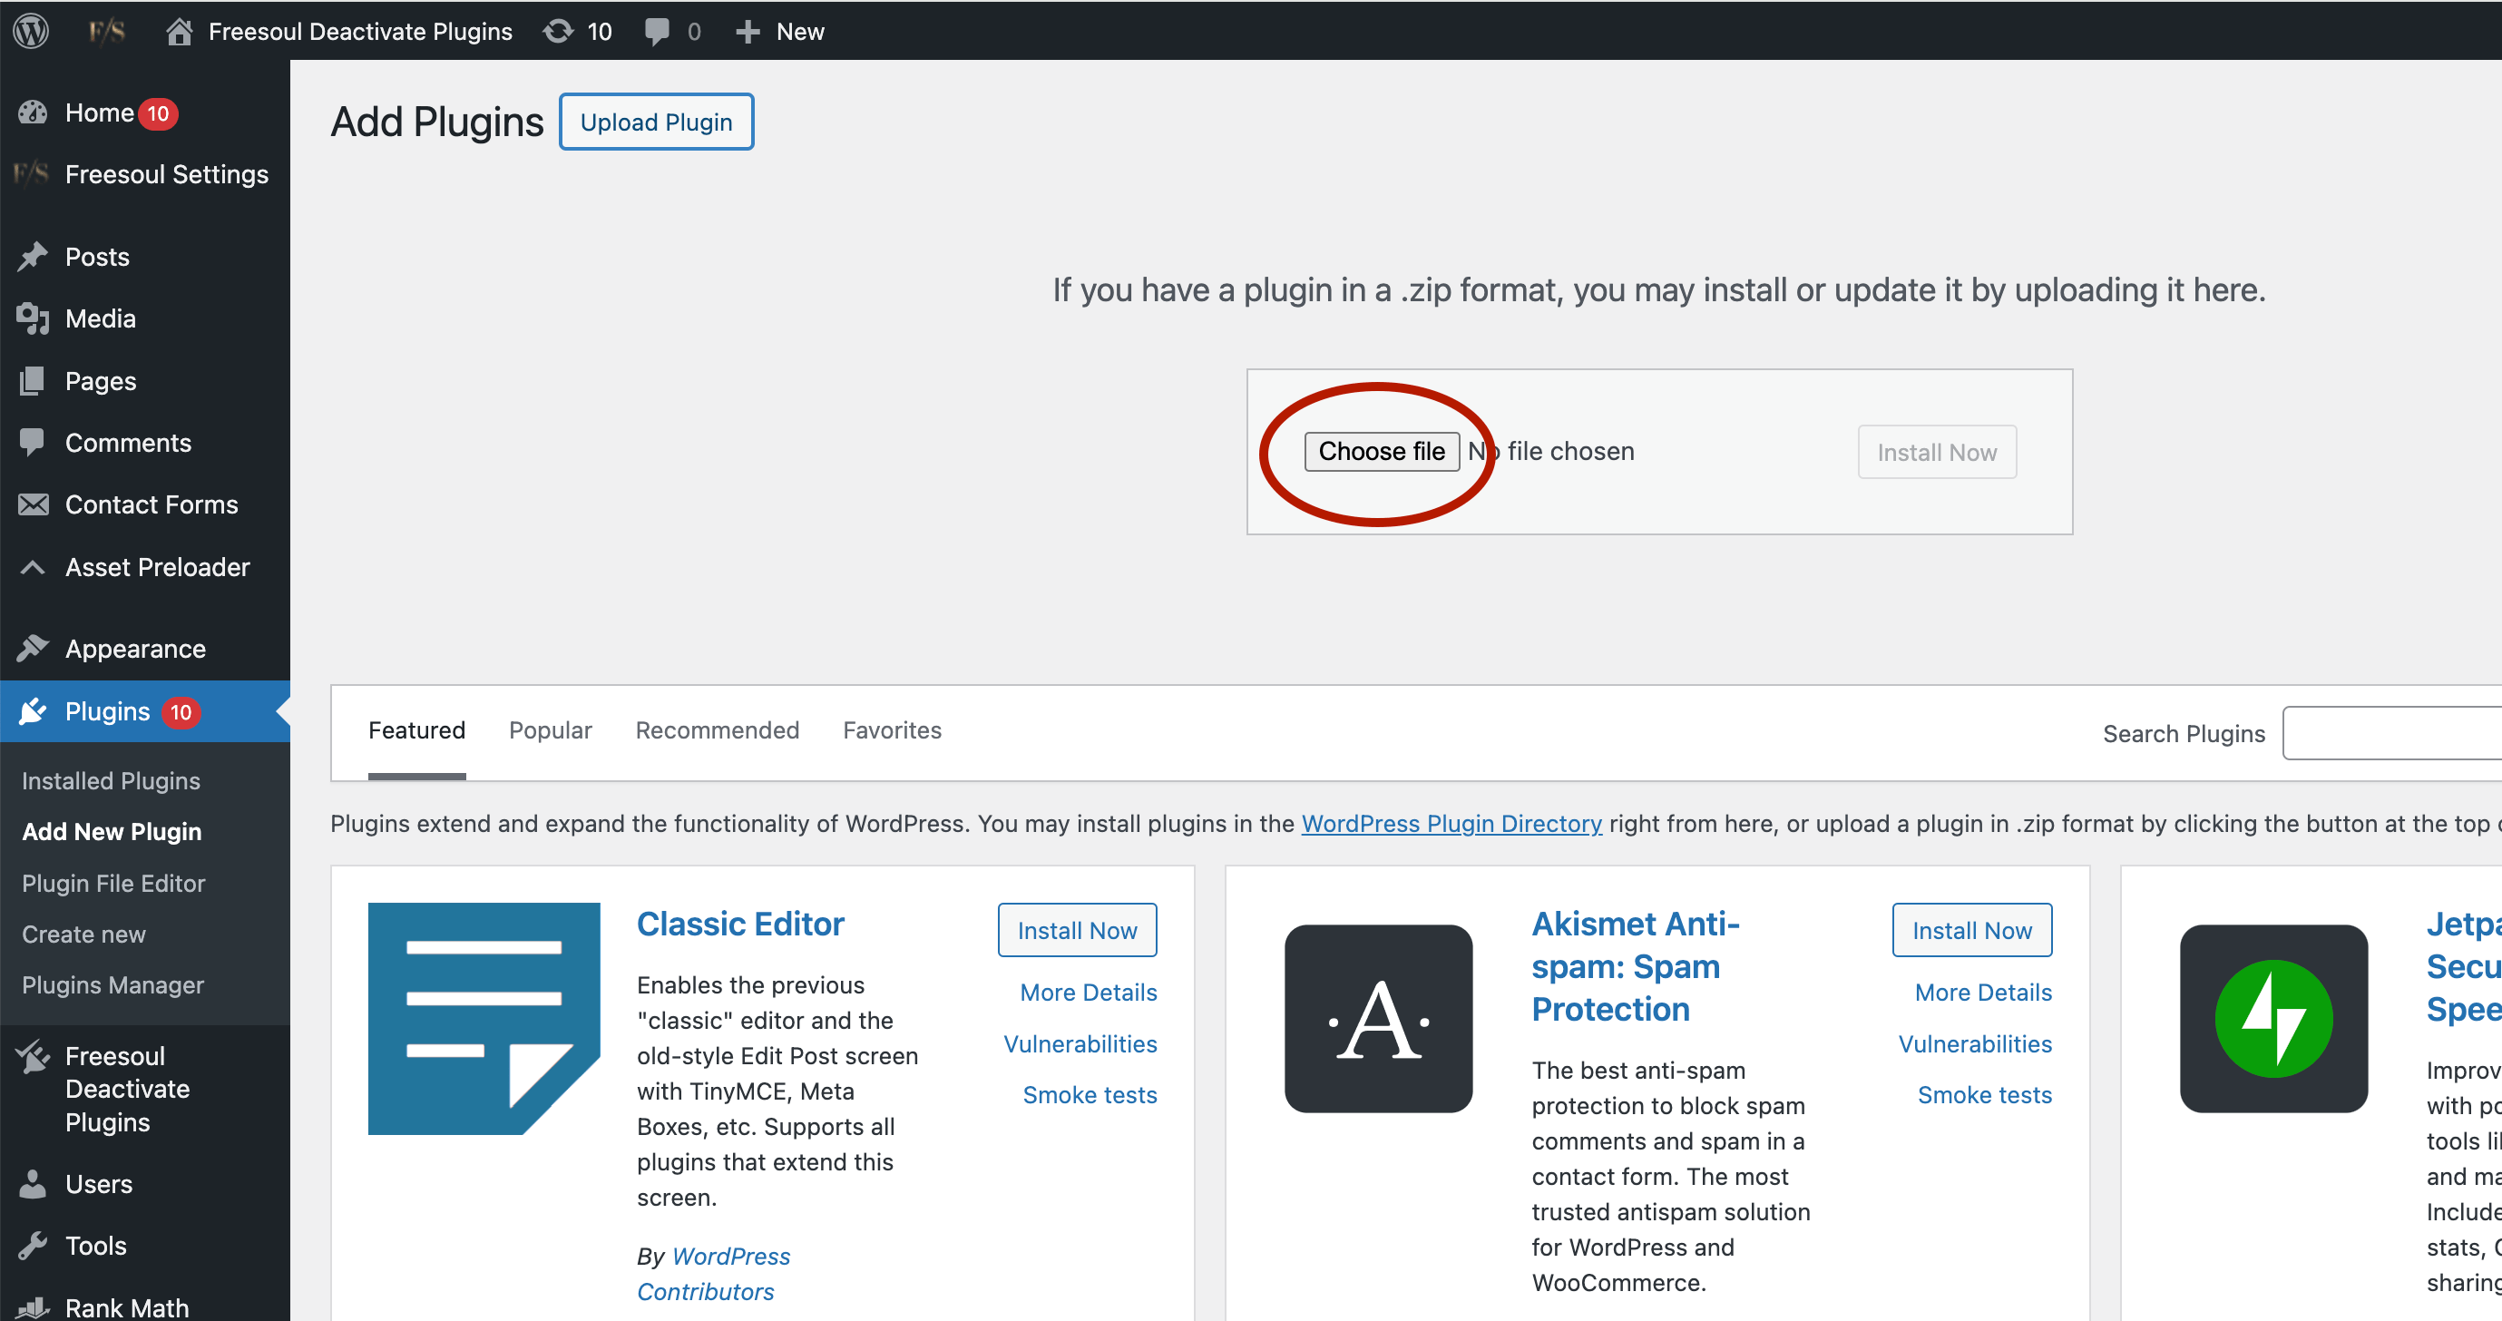Screen dimensions: 2502x1321
Task: Click the Asset Preloader caret icon
Action: pos(32,567)
